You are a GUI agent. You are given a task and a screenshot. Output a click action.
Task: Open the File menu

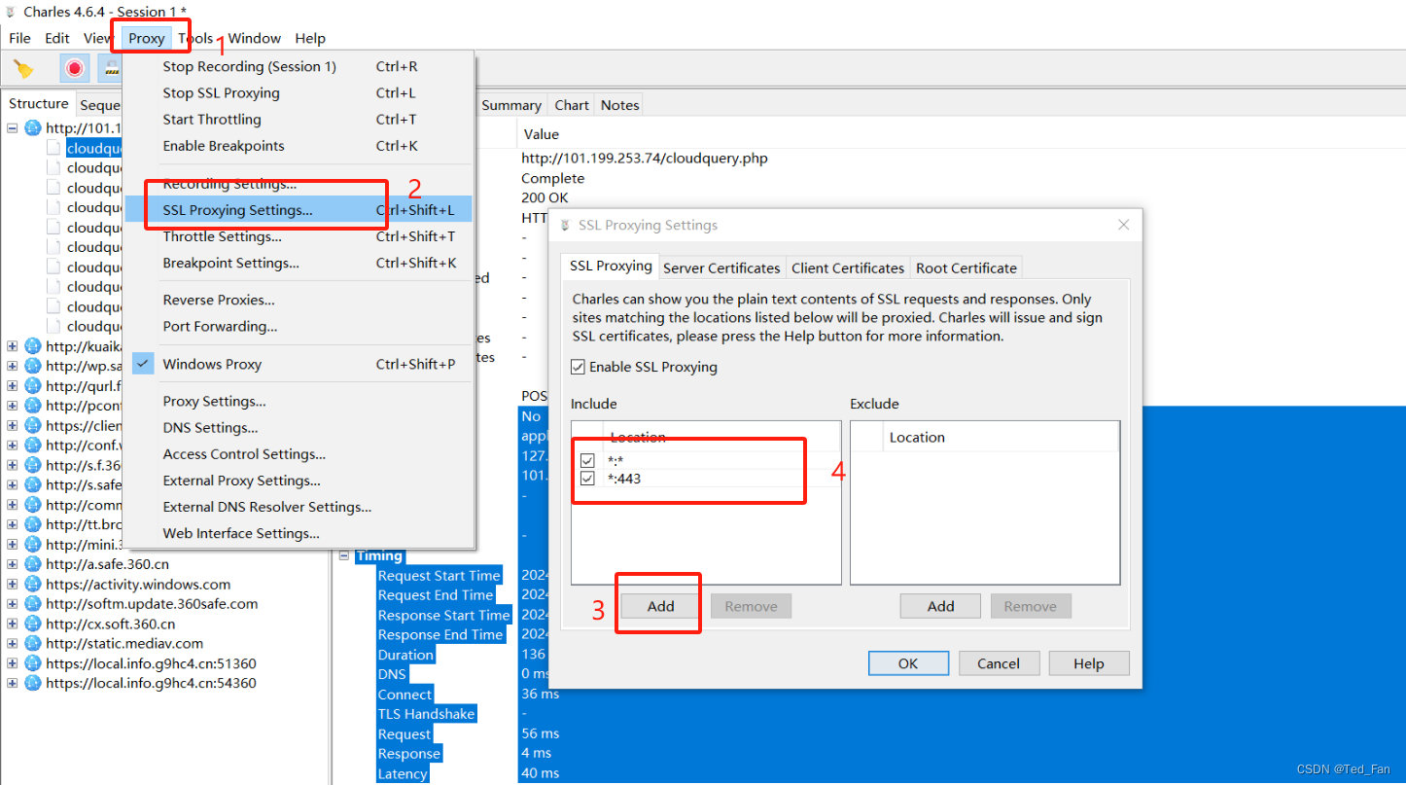tap(19, 38)
